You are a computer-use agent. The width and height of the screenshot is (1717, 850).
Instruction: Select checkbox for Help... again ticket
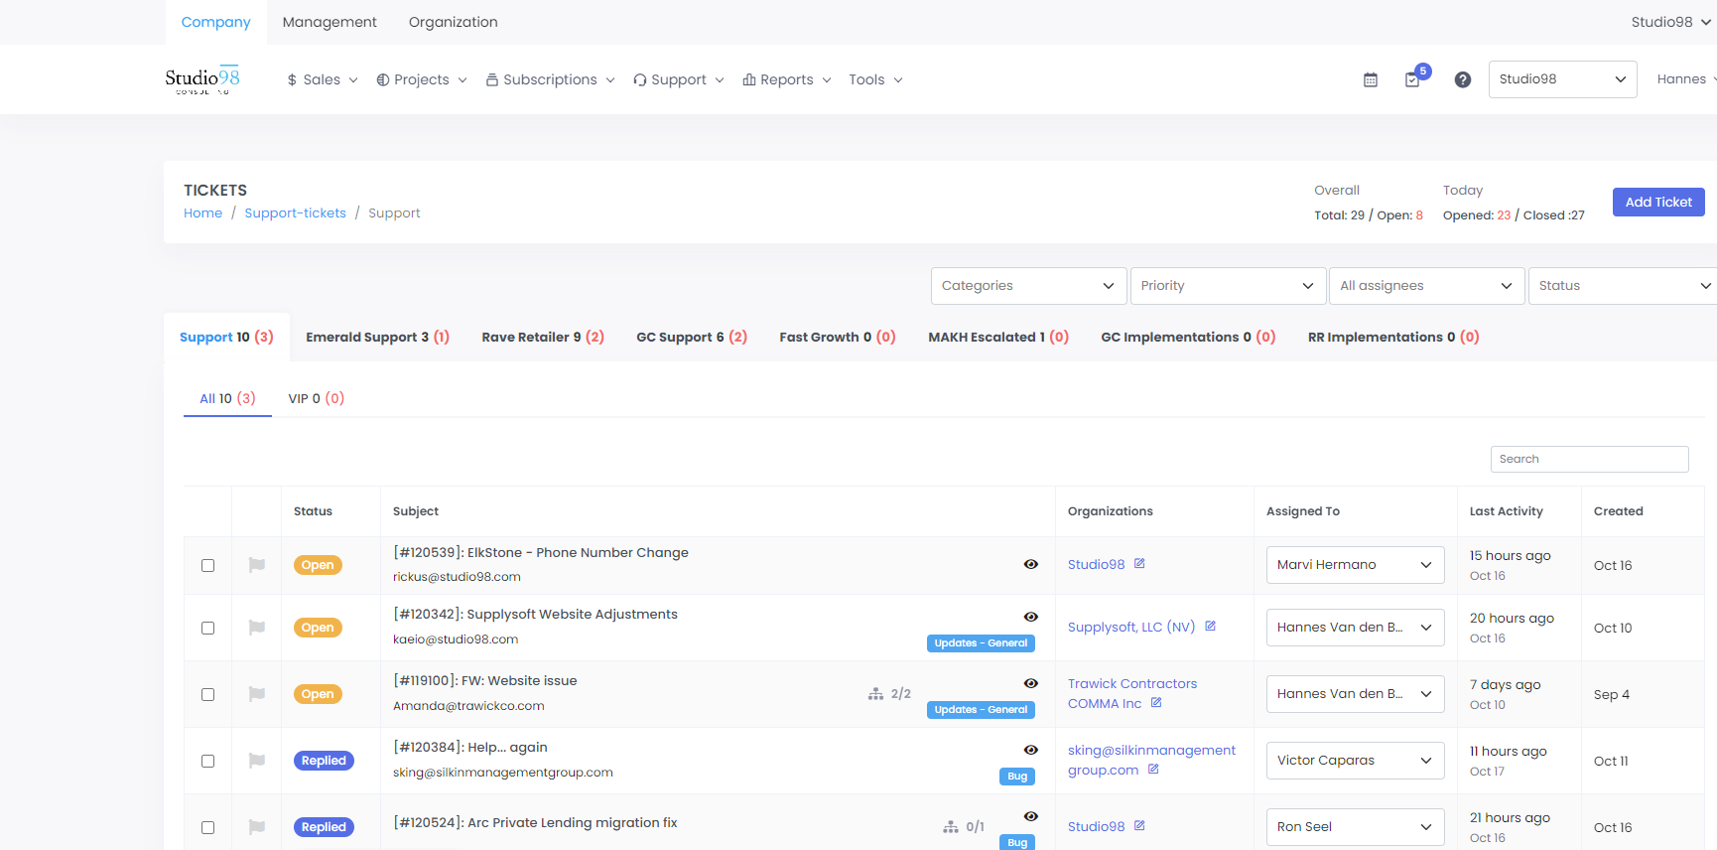tap(208, 761)
